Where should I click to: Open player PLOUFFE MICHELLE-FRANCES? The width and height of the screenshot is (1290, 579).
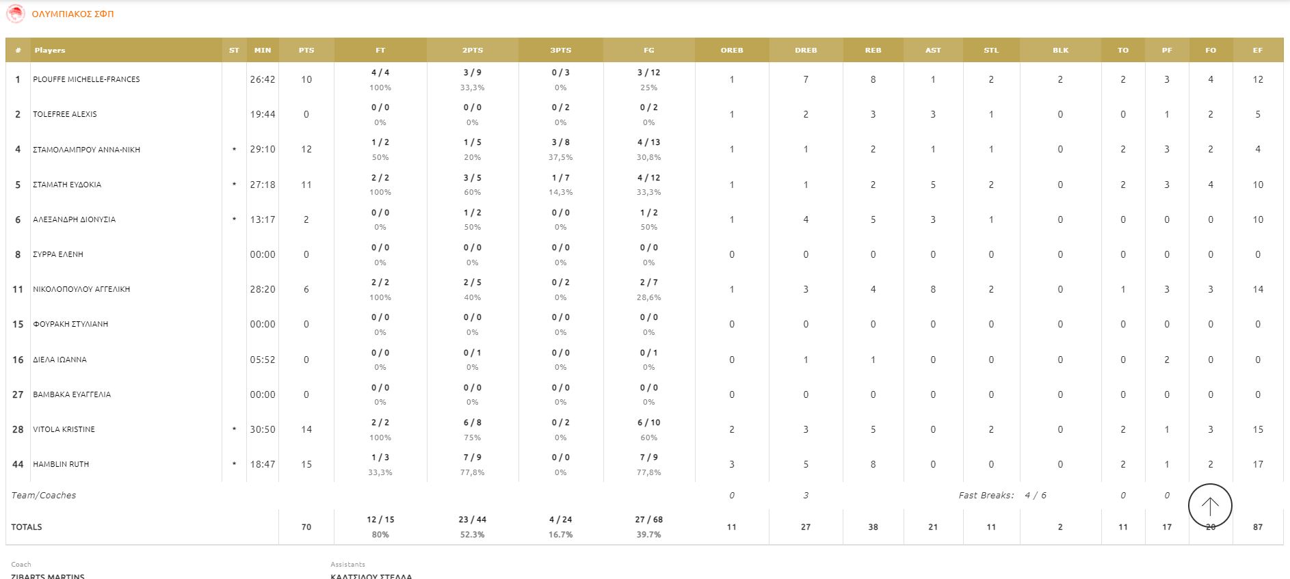86,79
